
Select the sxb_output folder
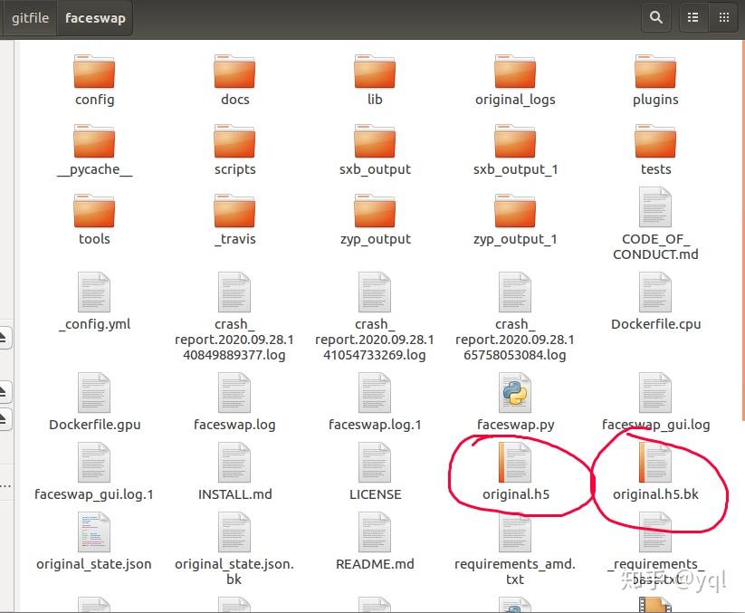375,141
